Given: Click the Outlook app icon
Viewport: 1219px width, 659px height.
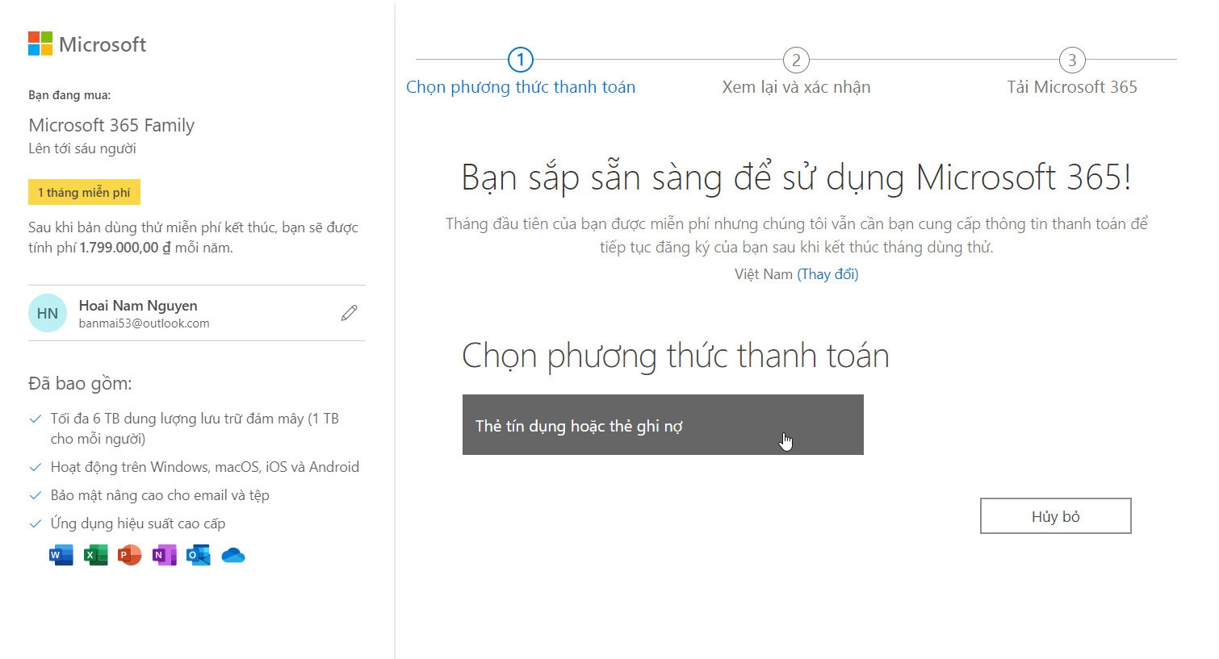Looking at the screenshot, I should 199,555.
